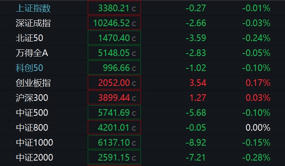Select the 中证500 index name
285x166 pixels.
point(32,113)
